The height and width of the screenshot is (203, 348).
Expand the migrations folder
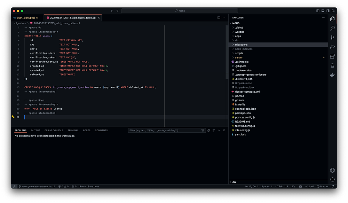[x=241, y=45]
